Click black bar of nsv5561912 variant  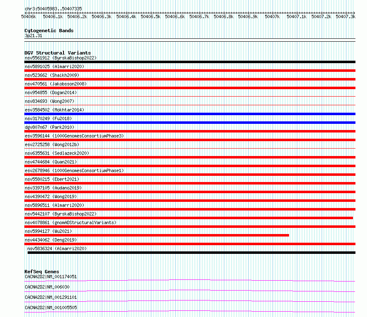(190, 62)
